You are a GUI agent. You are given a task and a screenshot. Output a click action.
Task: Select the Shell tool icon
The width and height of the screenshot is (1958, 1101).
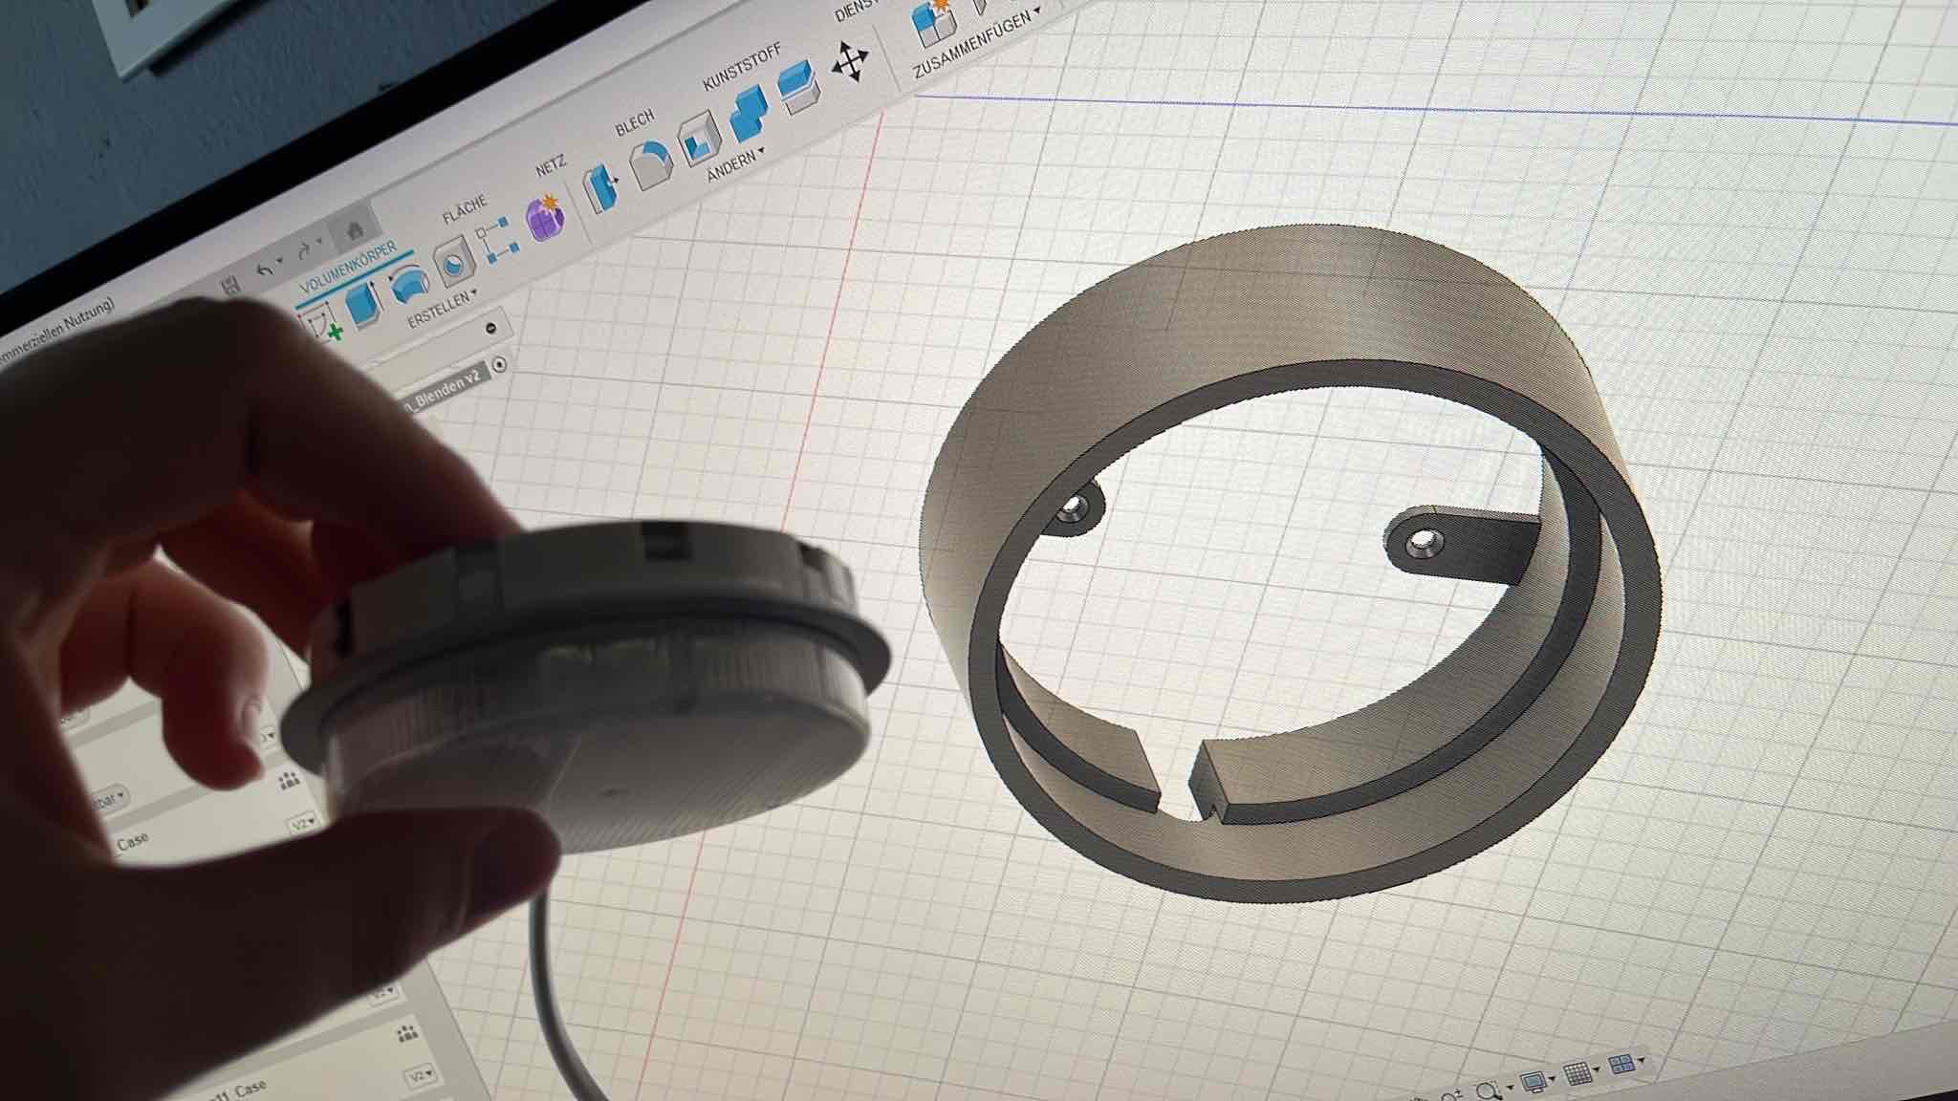click(x=700, y=140)
